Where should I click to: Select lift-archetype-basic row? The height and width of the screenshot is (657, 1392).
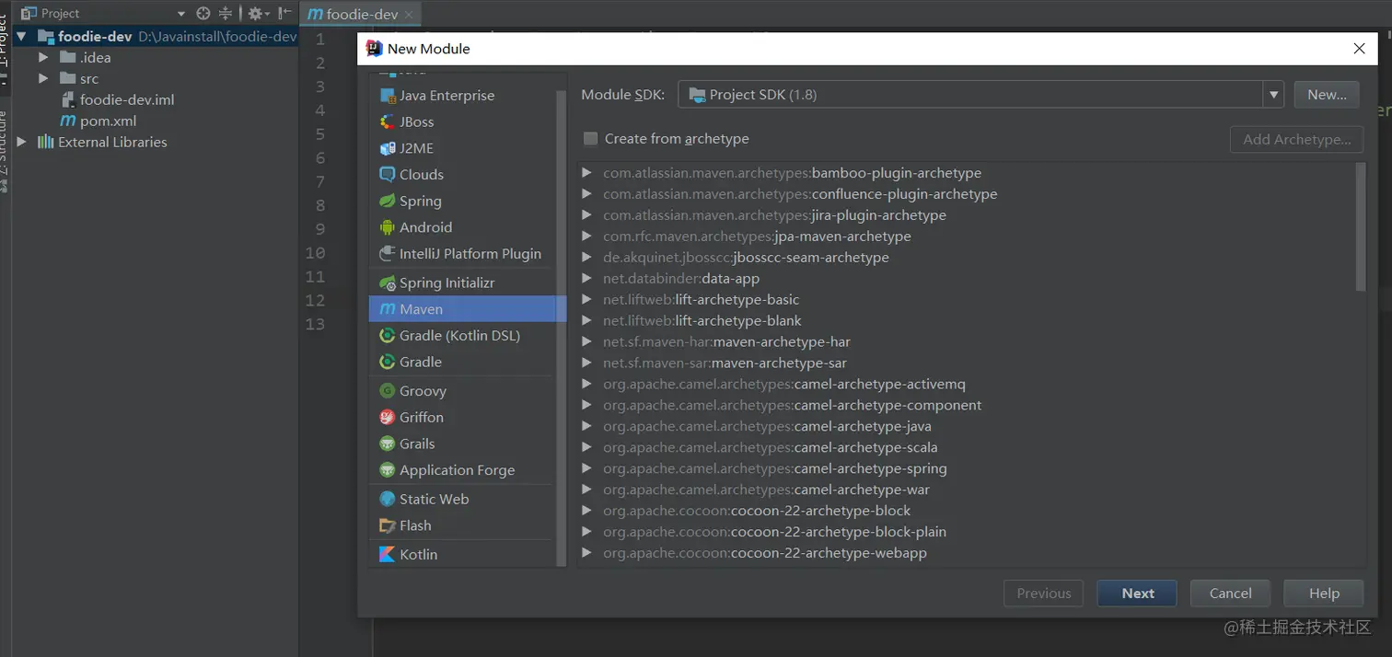[x=967, y=300]
